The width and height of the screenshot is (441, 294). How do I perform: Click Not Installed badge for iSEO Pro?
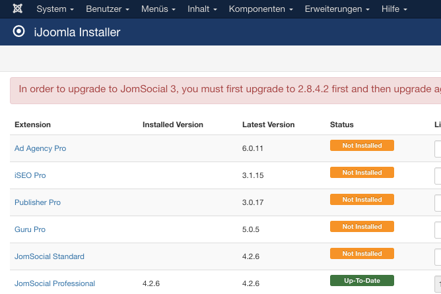point(362,173)
